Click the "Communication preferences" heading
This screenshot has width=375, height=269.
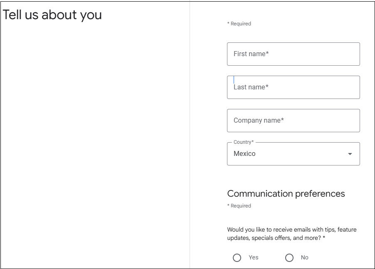[x=286, y=193]
